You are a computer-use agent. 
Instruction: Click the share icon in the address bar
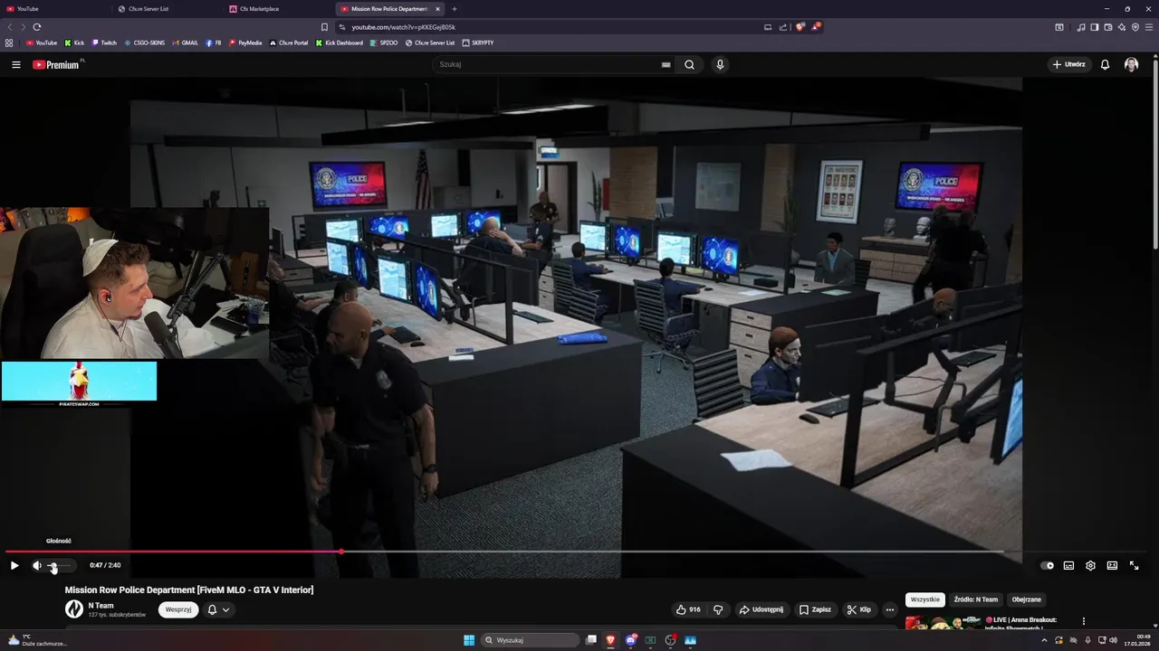[784, 27]
